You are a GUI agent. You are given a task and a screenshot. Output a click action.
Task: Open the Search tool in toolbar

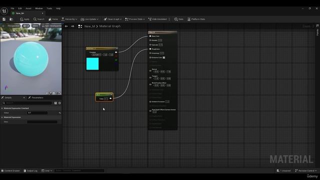39,19
